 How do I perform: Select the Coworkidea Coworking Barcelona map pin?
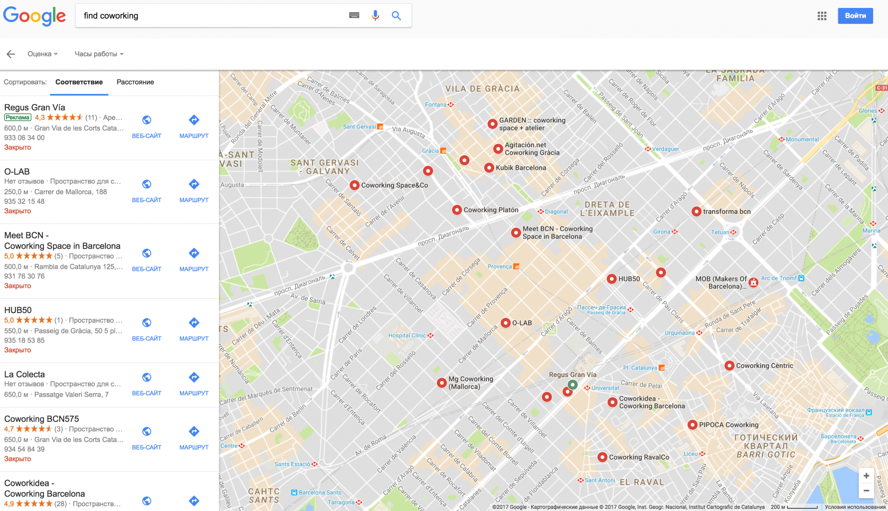(x=612, y=403)
